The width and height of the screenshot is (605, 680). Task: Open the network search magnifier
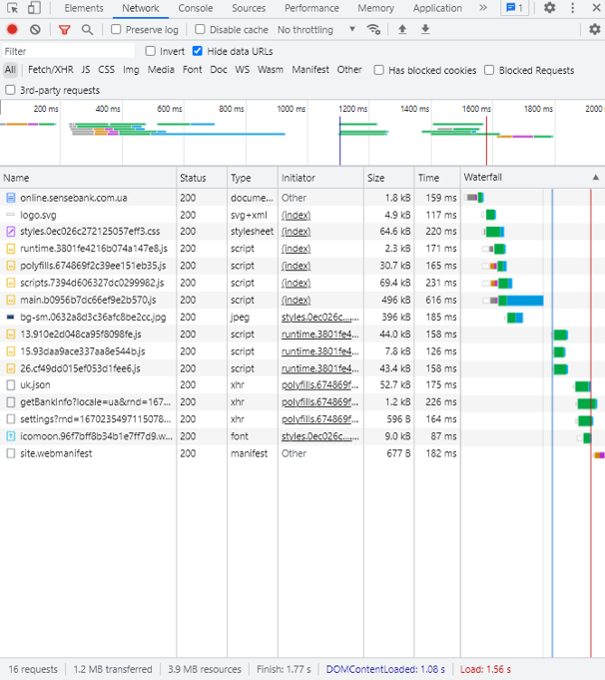[87, 30]
